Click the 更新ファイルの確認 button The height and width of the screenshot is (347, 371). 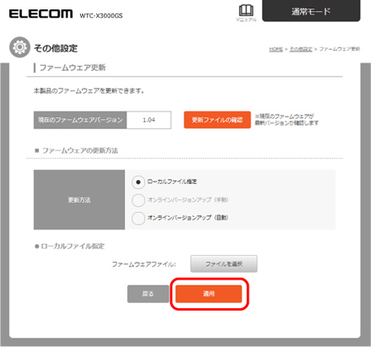click(x=218, y=120)
